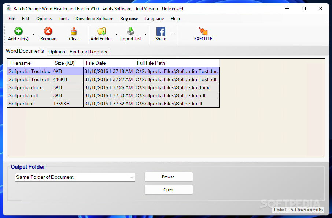Switch to the Word Documents tab

pyautogui.click(x=25, y=51)
